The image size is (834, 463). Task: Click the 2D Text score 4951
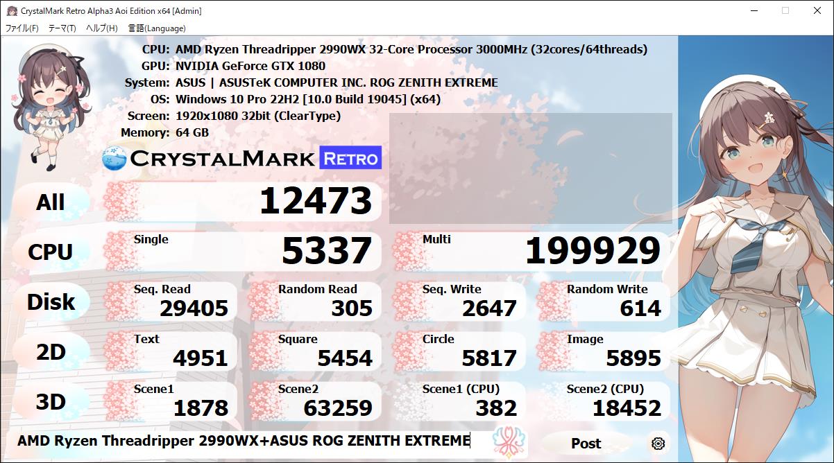[x=201, y=358]
